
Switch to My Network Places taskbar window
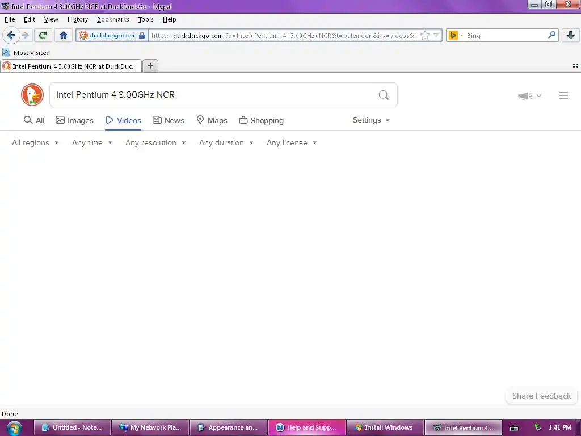pyautogui.click(x=150, y=427)
